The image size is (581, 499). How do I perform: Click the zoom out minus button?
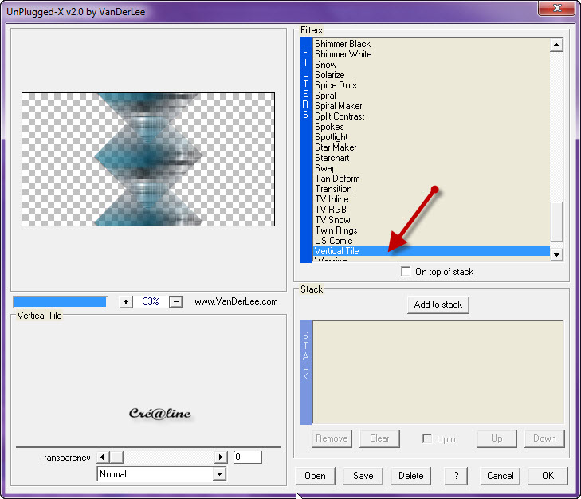(177, 301)
